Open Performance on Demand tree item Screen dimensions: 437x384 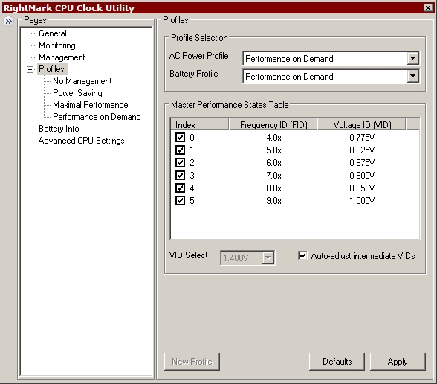coord(97,117)
